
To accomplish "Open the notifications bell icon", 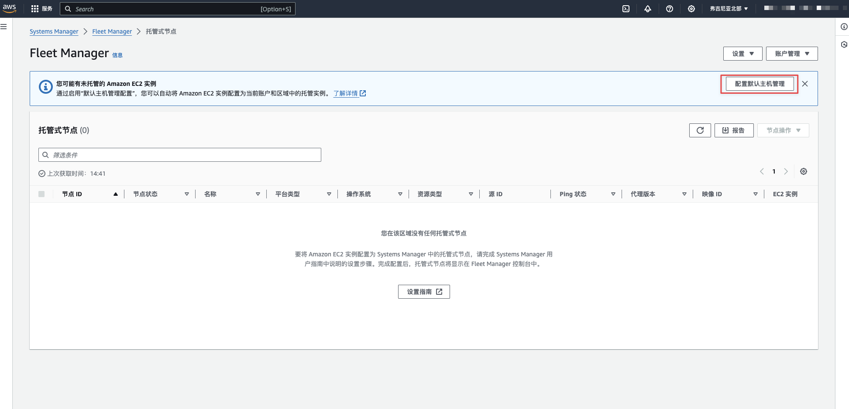I will pyautogui.click(x=648, y=9).
